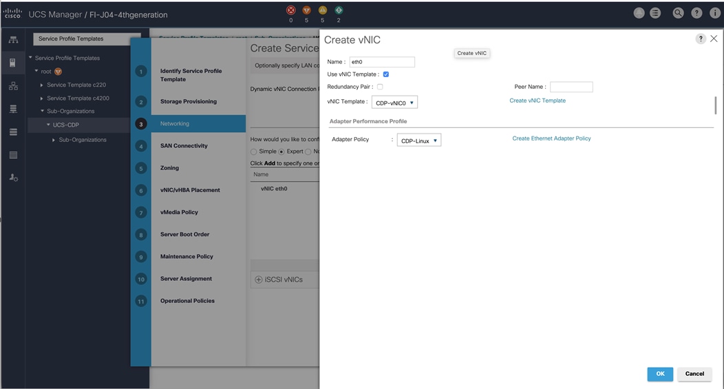Image resolution: width=724 pixels, height=389 pixels.
Task: Open the Adapter Policy dropdown CDP-Linux
Action: point(419,140)
